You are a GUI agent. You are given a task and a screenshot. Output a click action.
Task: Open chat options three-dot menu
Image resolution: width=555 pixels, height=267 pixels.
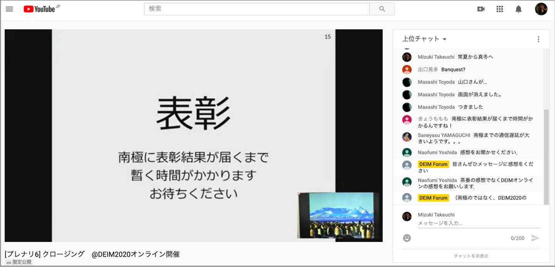(538, 39)
